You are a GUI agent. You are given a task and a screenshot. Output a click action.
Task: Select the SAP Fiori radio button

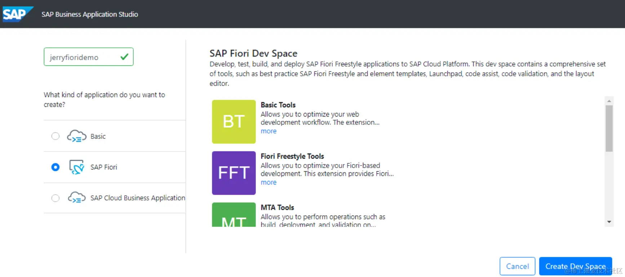55,167
